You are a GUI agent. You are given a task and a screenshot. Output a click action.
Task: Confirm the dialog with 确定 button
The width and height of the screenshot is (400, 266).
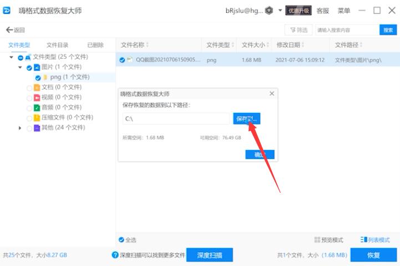tap(260, 155)
